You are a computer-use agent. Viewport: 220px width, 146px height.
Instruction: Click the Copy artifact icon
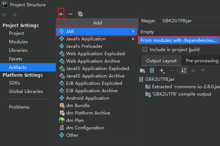coord(80,14)
